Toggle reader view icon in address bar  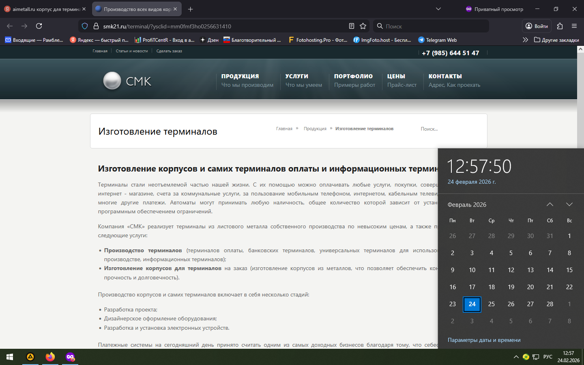click(352, 26)
